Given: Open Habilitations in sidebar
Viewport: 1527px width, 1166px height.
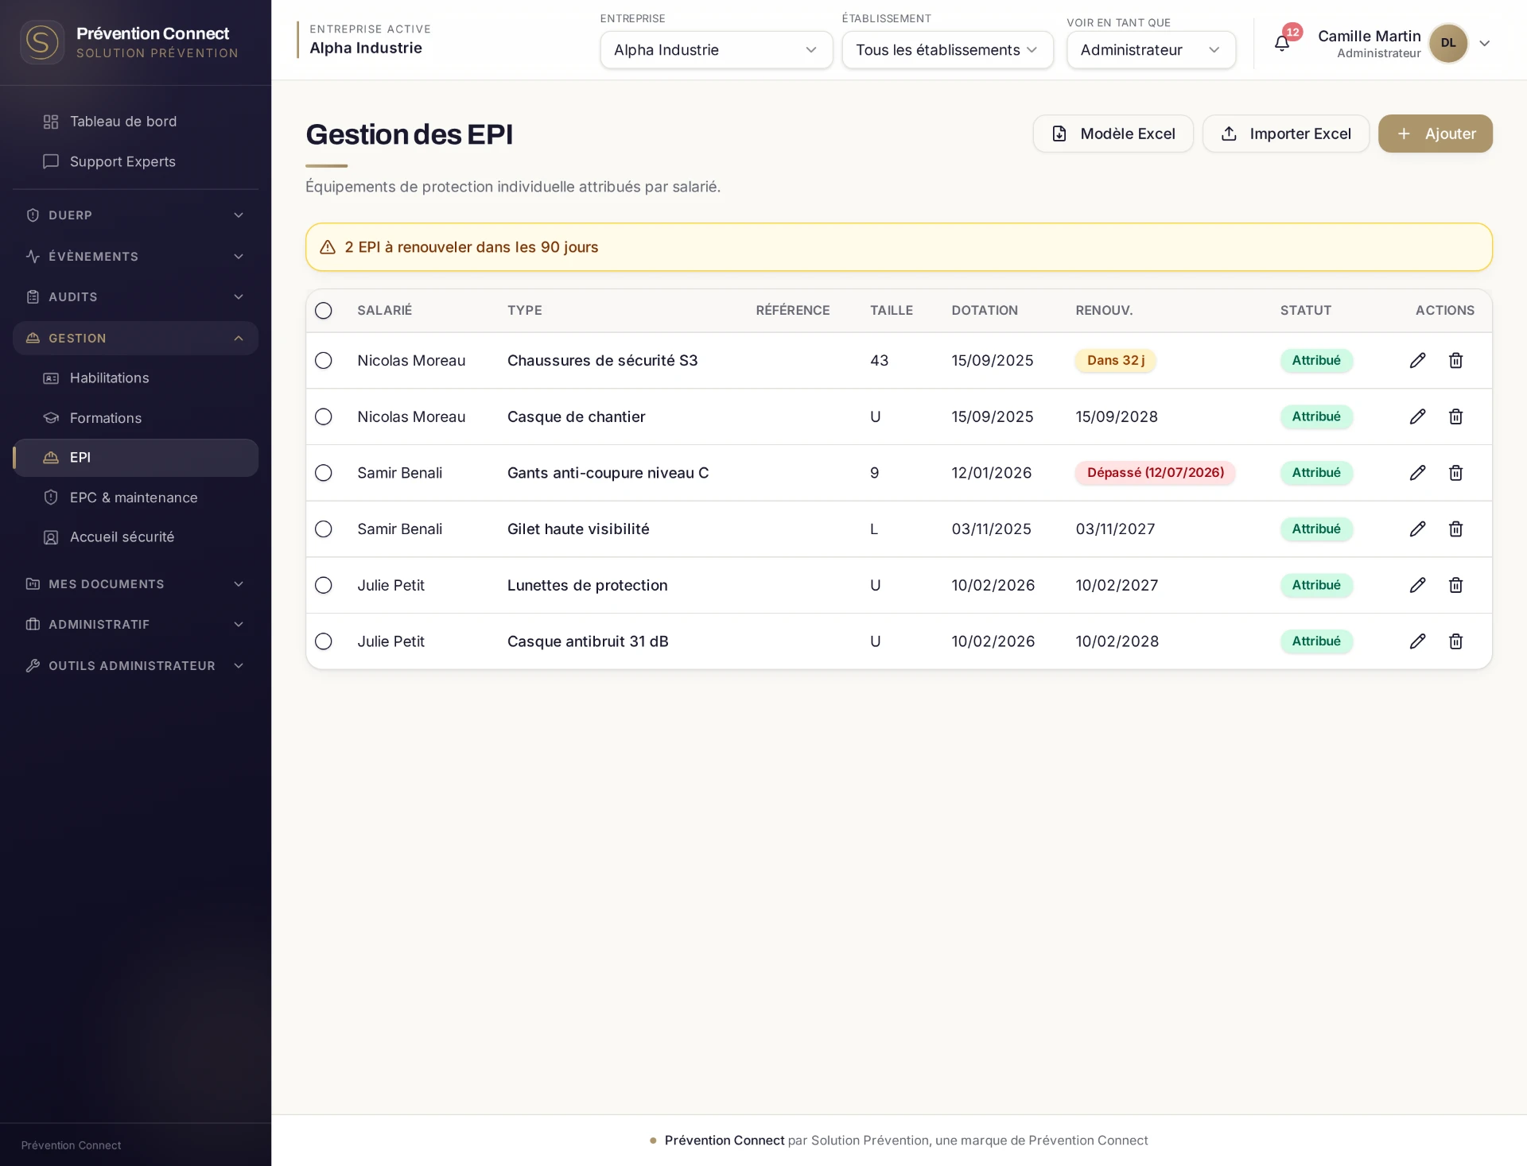Looking at the screenshot, I should tap(135, 378).
